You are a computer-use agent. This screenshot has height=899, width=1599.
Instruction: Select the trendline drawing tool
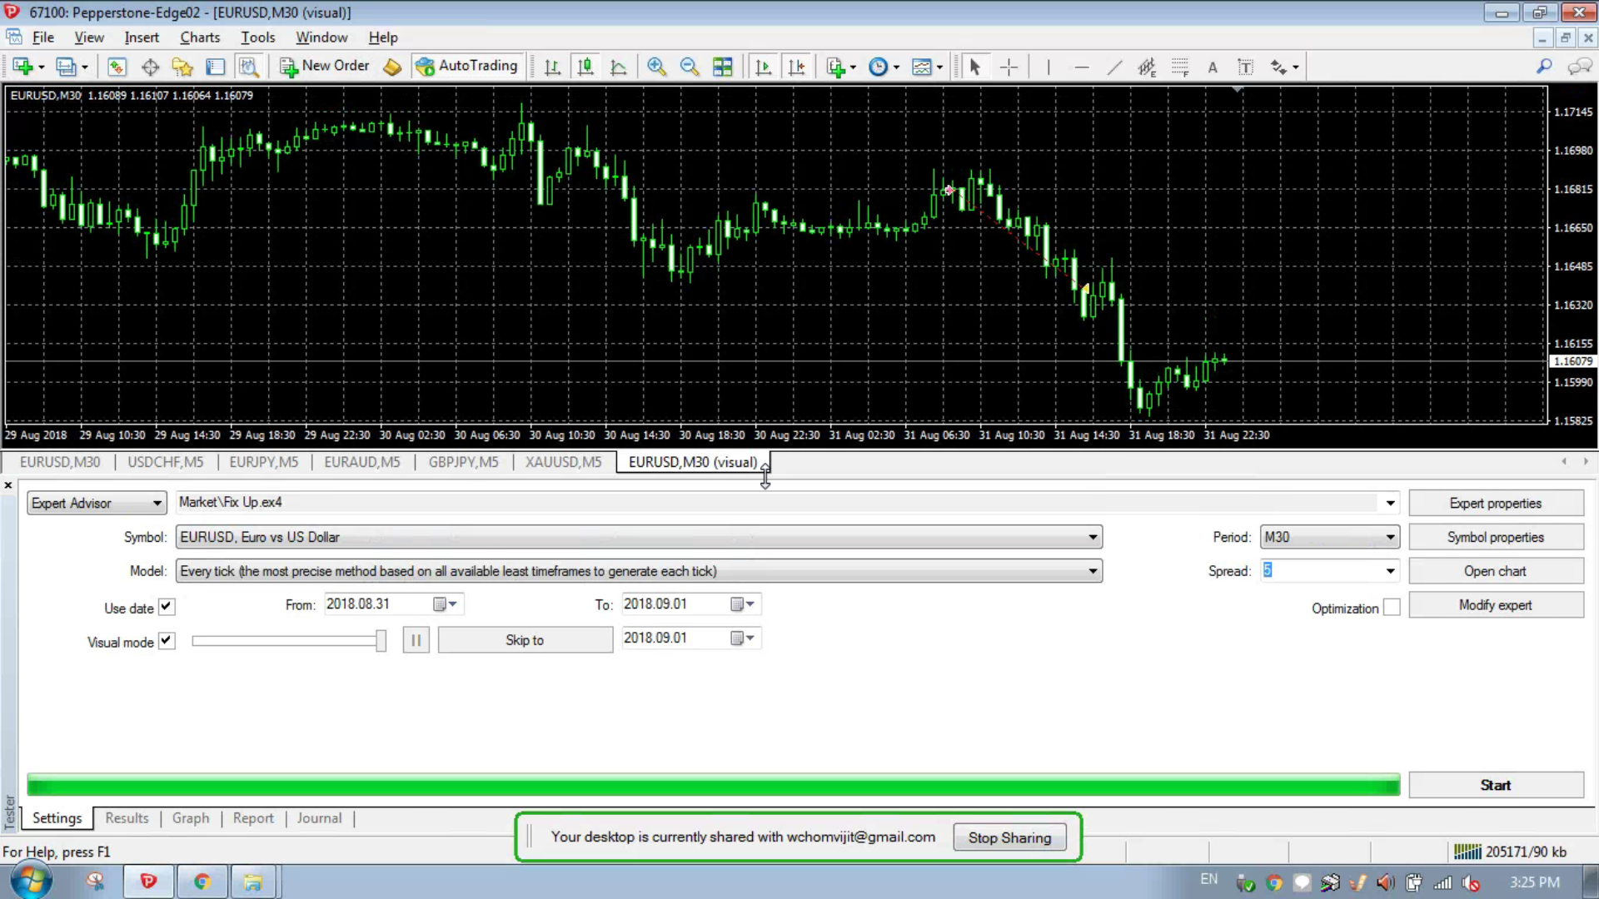[x=1114, y=67]
